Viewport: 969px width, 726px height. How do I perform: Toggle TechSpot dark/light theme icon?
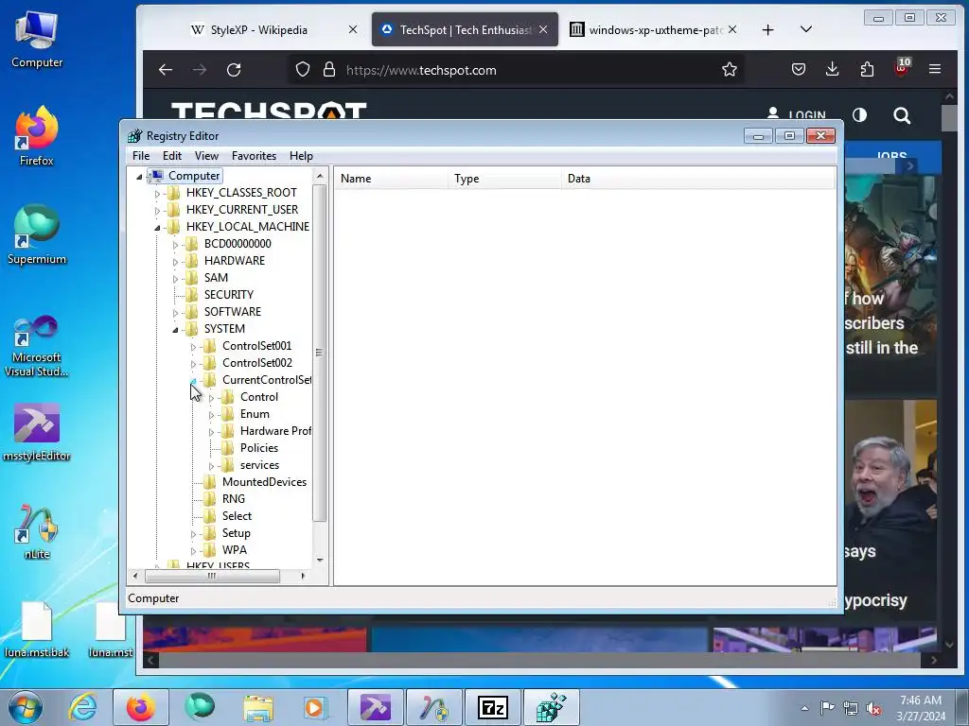(859, 114)
